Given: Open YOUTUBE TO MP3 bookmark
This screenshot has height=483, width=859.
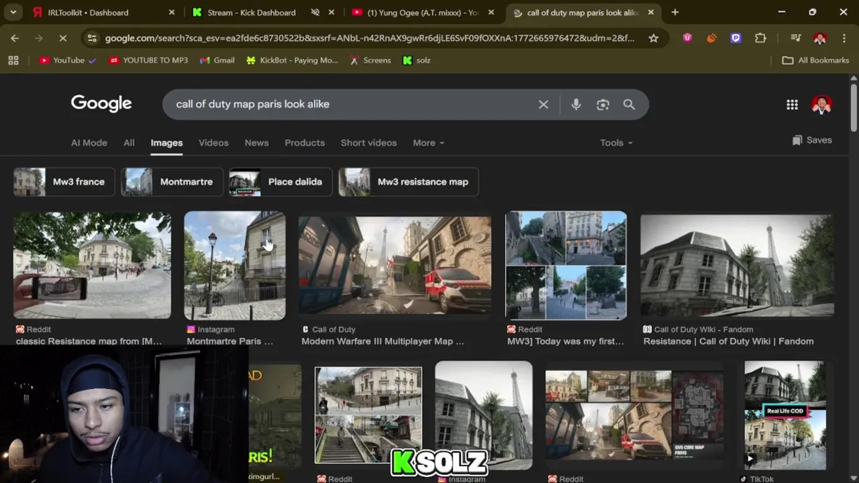Looking at the screenshot, I should click(x=148, y=60).
